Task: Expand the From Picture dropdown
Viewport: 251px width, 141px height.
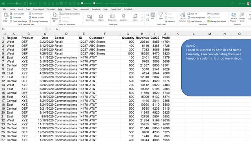Action: point(36,14)
